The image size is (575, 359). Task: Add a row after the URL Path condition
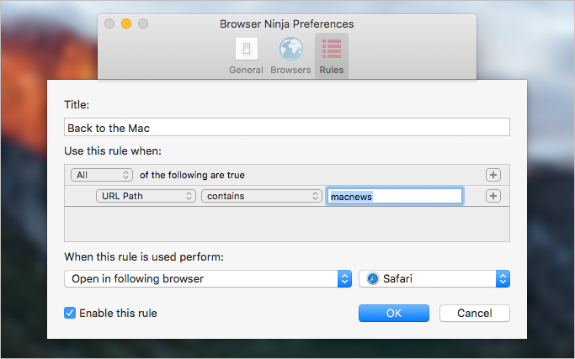pos(493,196)
